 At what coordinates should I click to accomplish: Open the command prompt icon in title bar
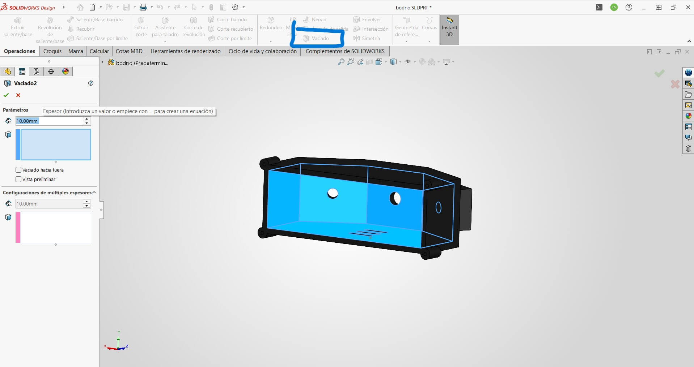(x=599, y=7)
